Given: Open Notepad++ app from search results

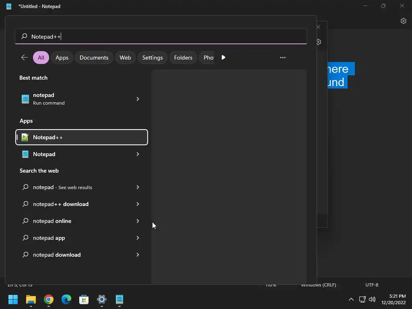Looking at the screenshot, I should [x=81, y=137].
